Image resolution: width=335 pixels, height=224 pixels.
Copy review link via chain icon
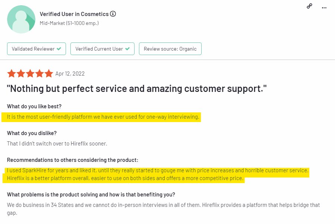click(x=309, y=6)
